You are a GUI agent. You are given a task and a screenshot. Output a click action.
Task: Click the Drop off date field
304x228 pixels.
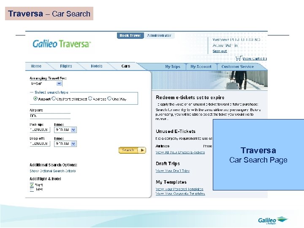tap(40, 144)
